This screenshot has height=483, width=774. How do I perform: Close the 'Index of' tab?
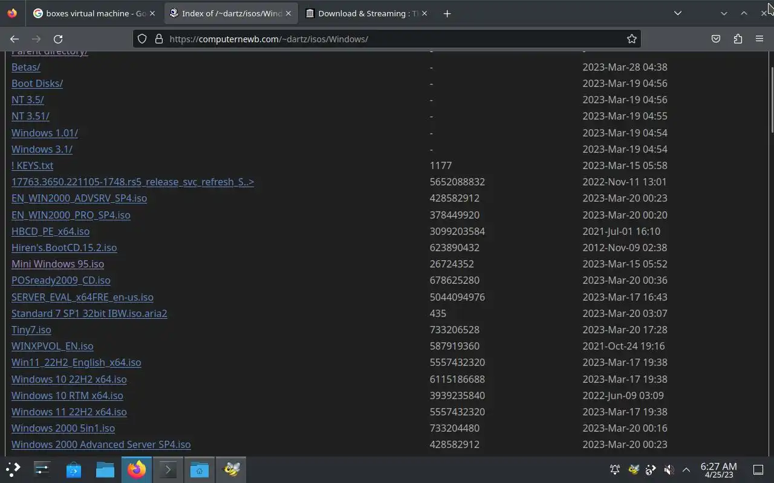288,13
